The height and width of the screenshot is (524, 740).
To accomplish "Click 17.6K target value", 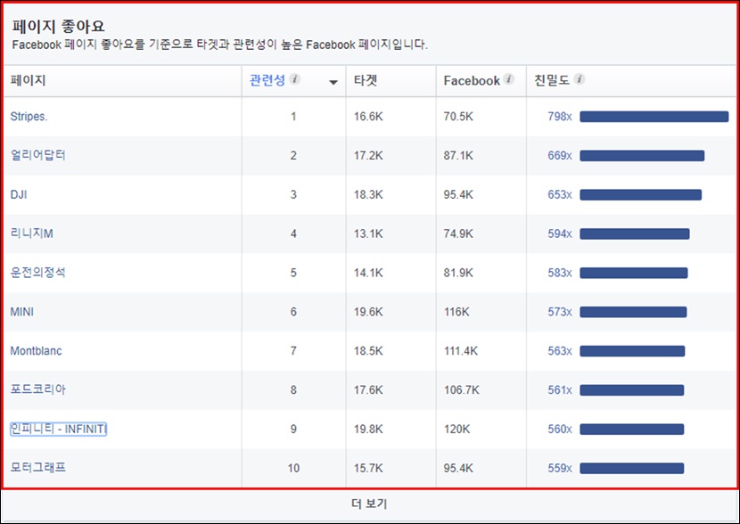I will coord(368,390).
